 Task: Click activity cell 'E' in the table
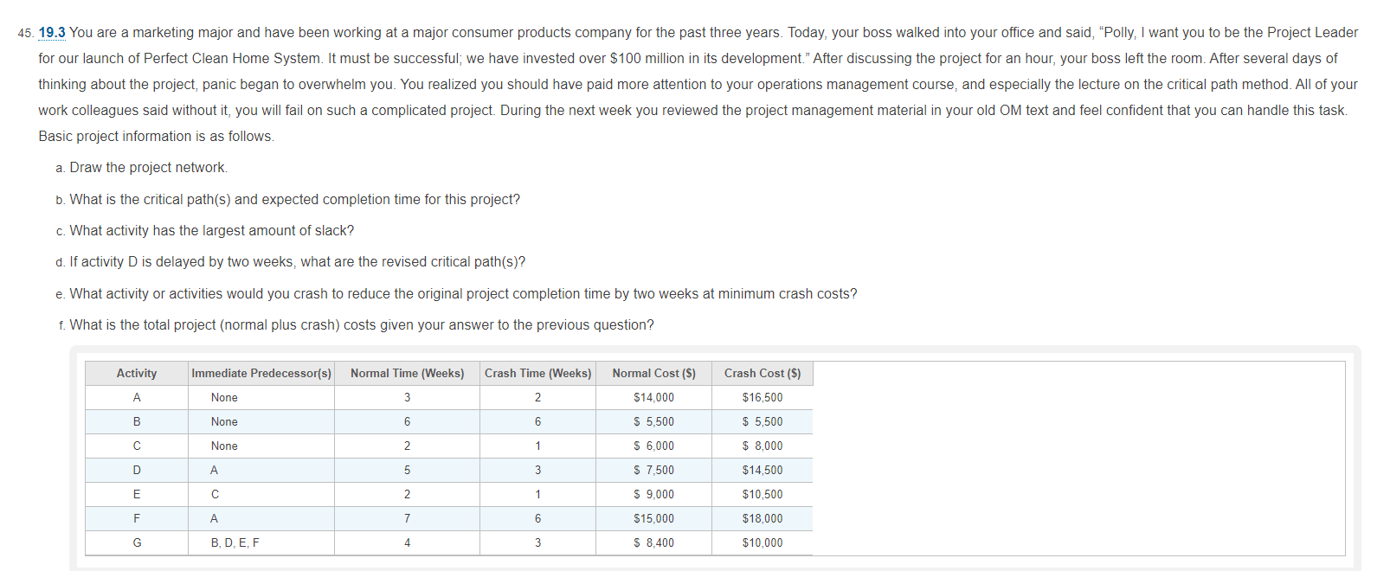point(137,495)
